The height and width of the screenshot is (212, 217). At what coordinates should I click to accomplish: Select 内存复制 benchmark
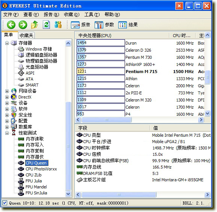coord(35,151)
